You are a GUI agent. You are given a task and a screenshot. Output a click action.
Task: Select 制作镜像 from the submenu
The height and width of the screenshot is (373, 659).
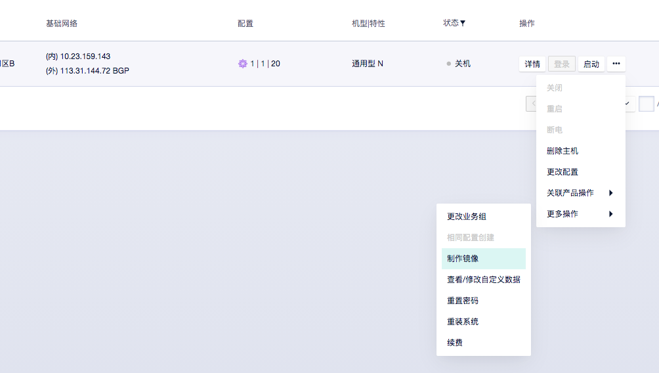[483, 259]
